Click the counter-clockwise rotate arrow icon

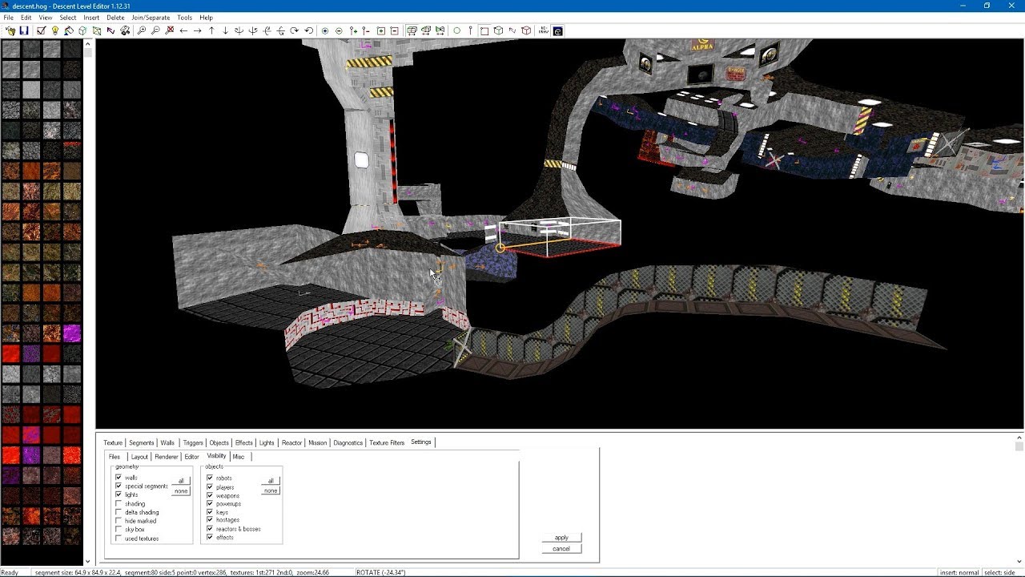pyautogui.click(x=308, y=30)
